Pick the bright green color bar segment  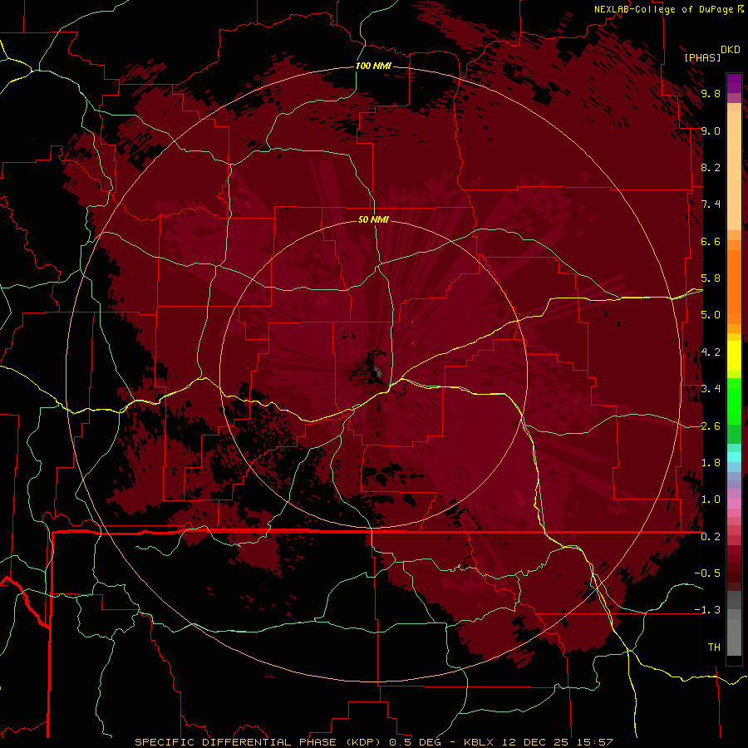tap(734, 401)
